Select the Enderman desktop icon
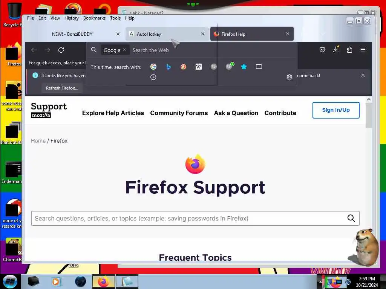This screenshot has width=386, height=289. point(12,172)
